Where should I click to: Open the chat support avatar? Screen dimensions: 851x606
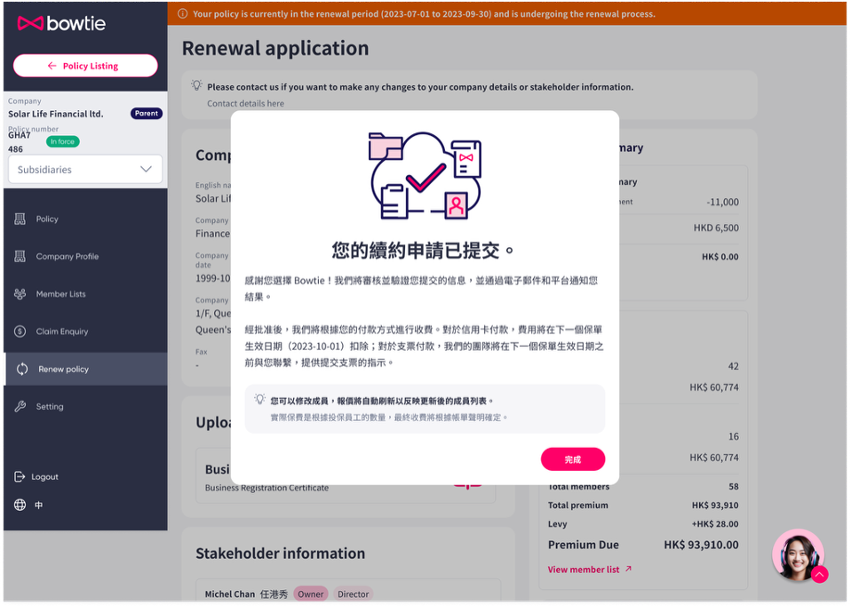tap(797, 554)
